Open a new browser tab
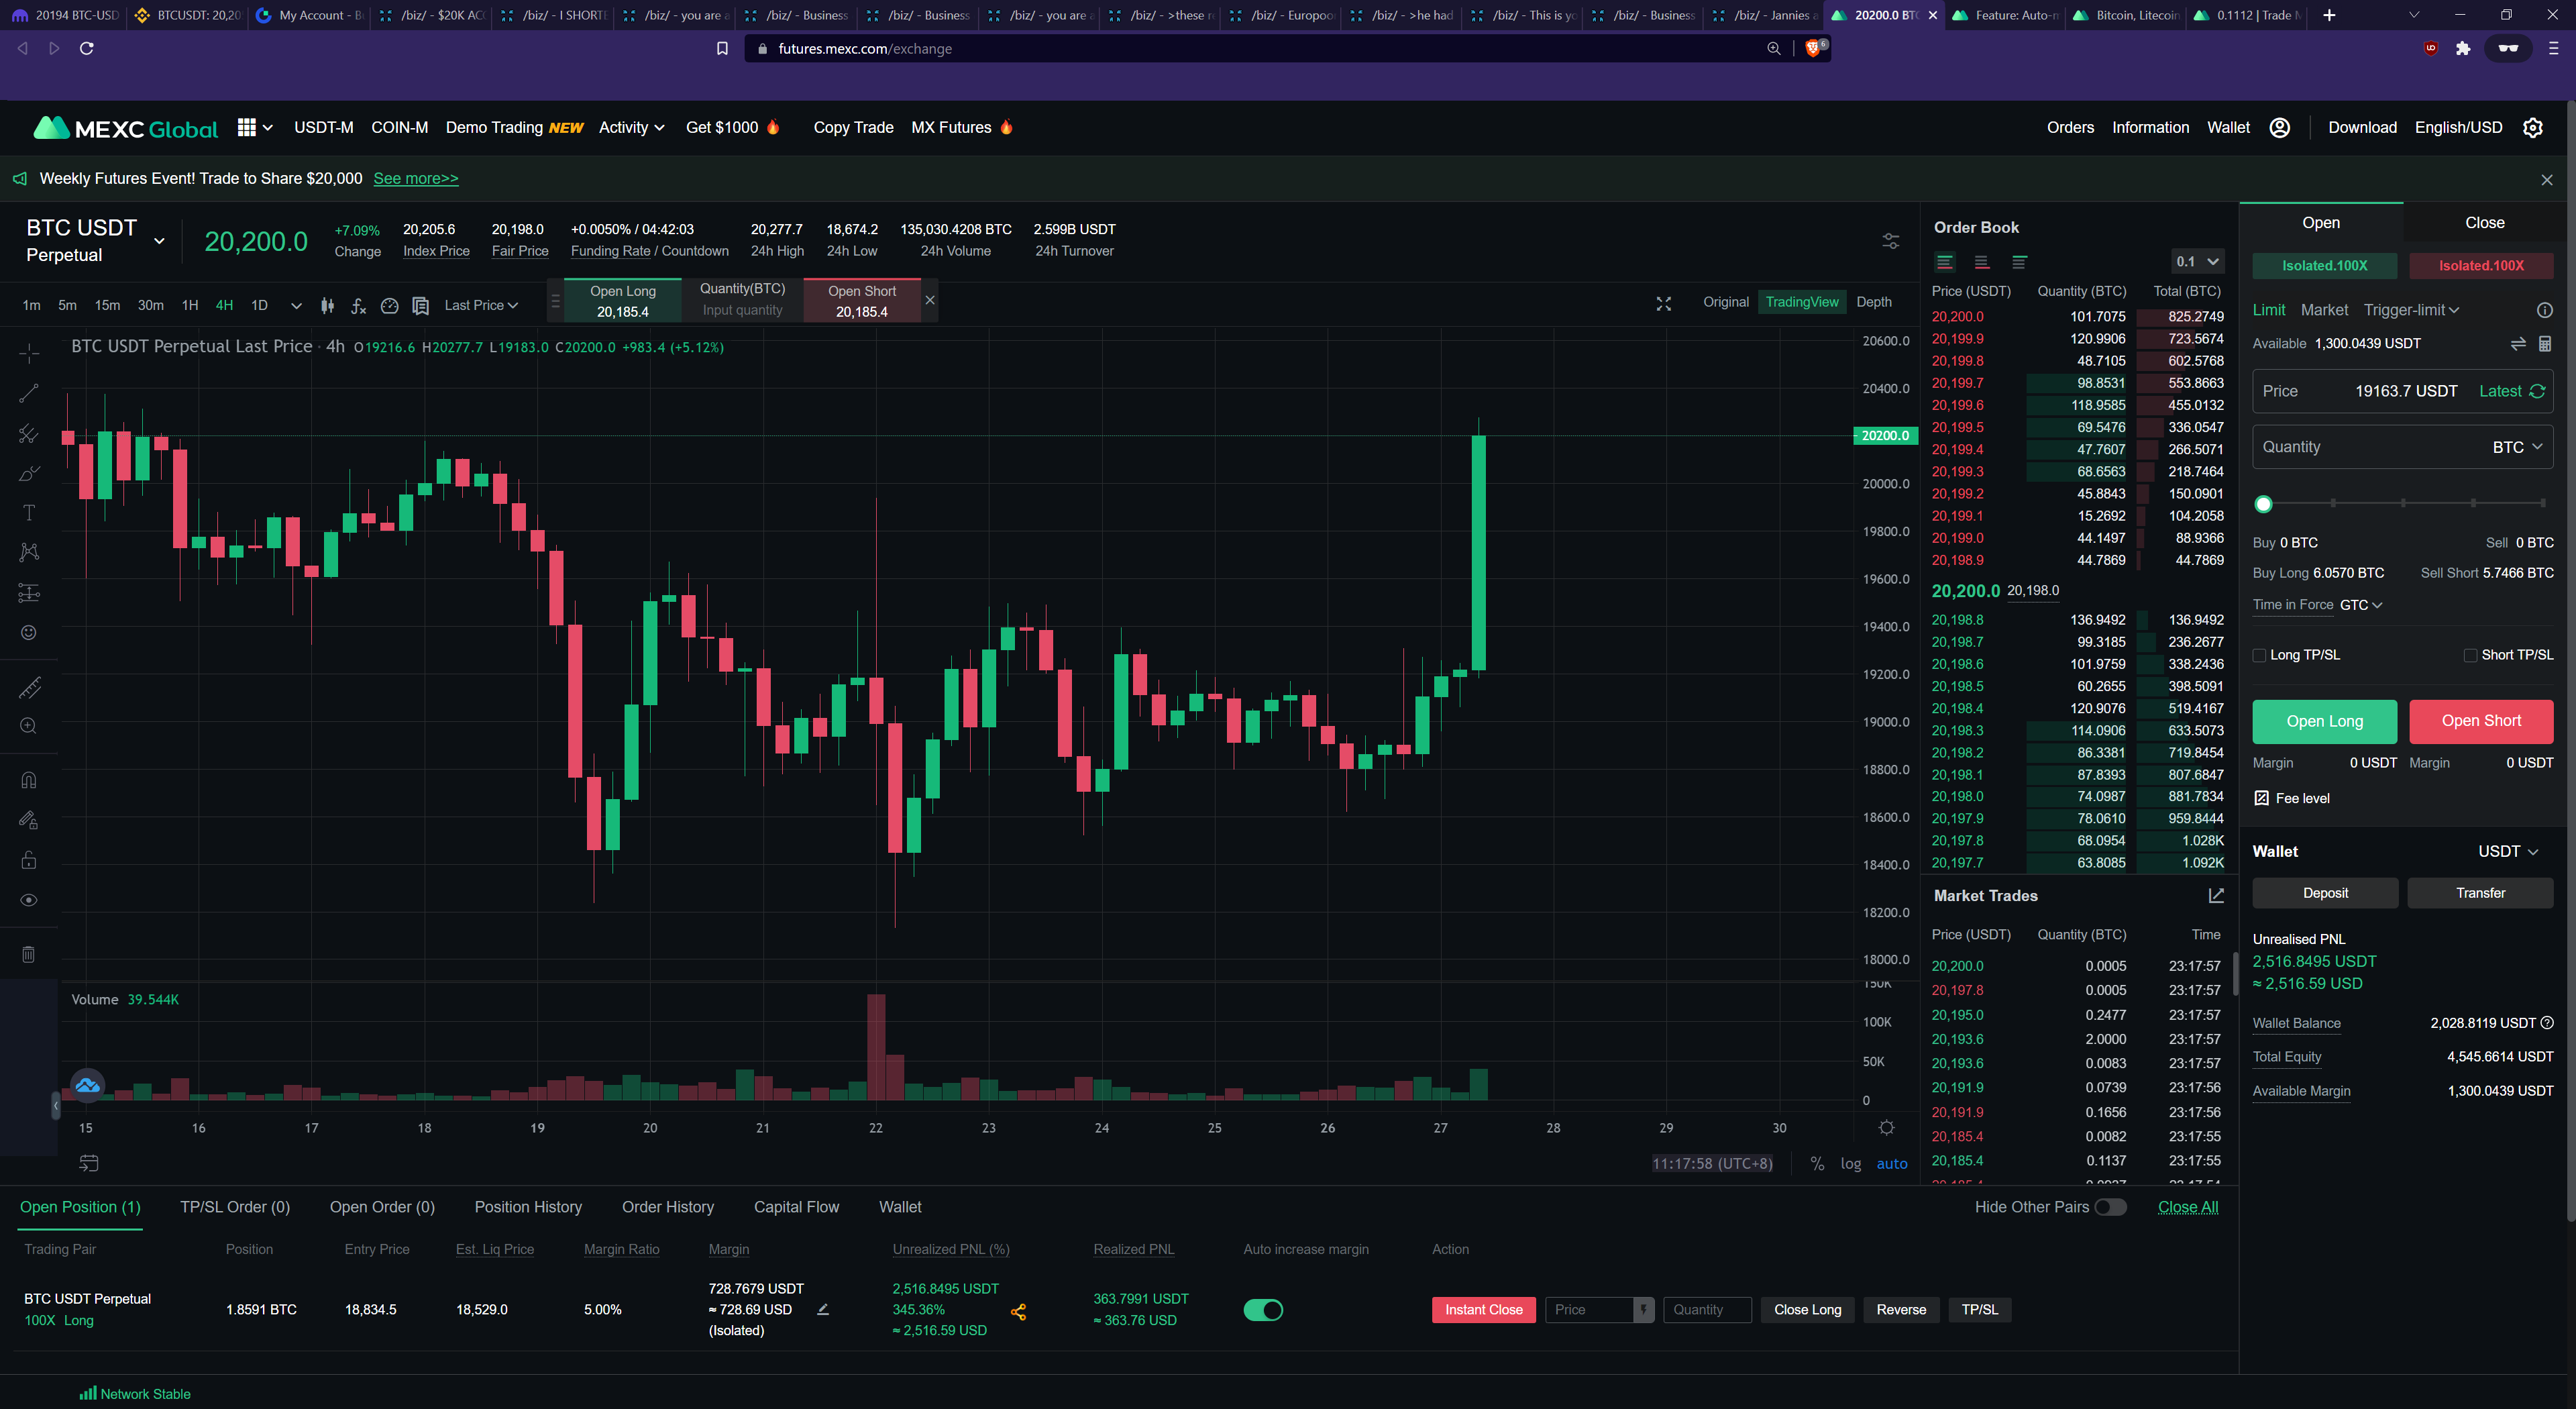 [2328, 15]
